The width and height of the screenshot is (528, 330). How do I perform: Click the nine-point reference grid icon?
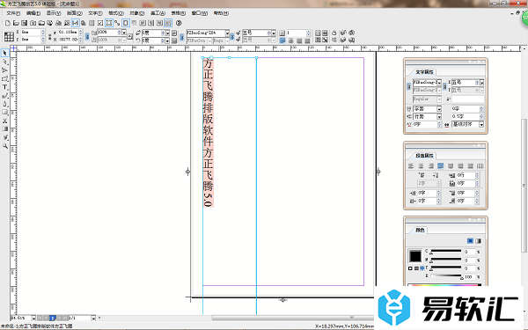click(9, 36)
